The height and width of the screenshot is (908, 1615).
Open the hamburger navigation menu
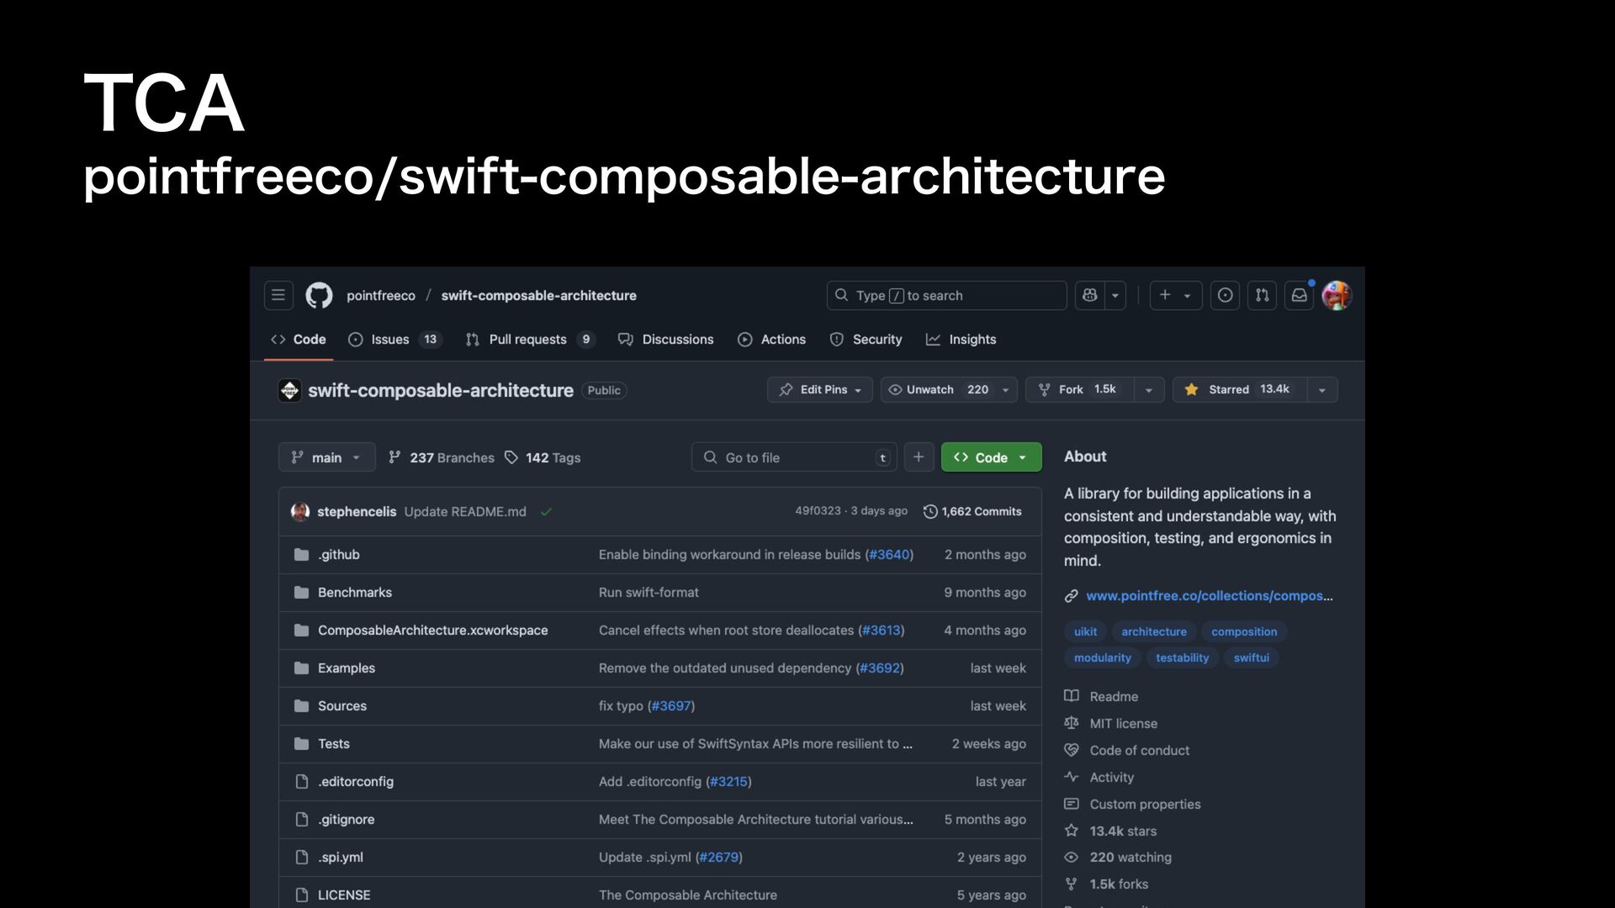[278, 295]
